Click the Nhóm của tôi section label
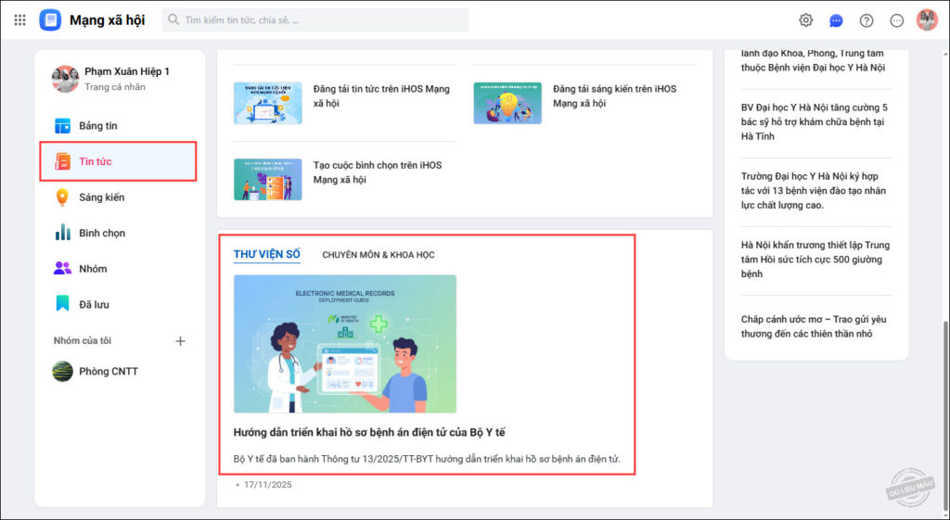 click(x=83, y=341)
